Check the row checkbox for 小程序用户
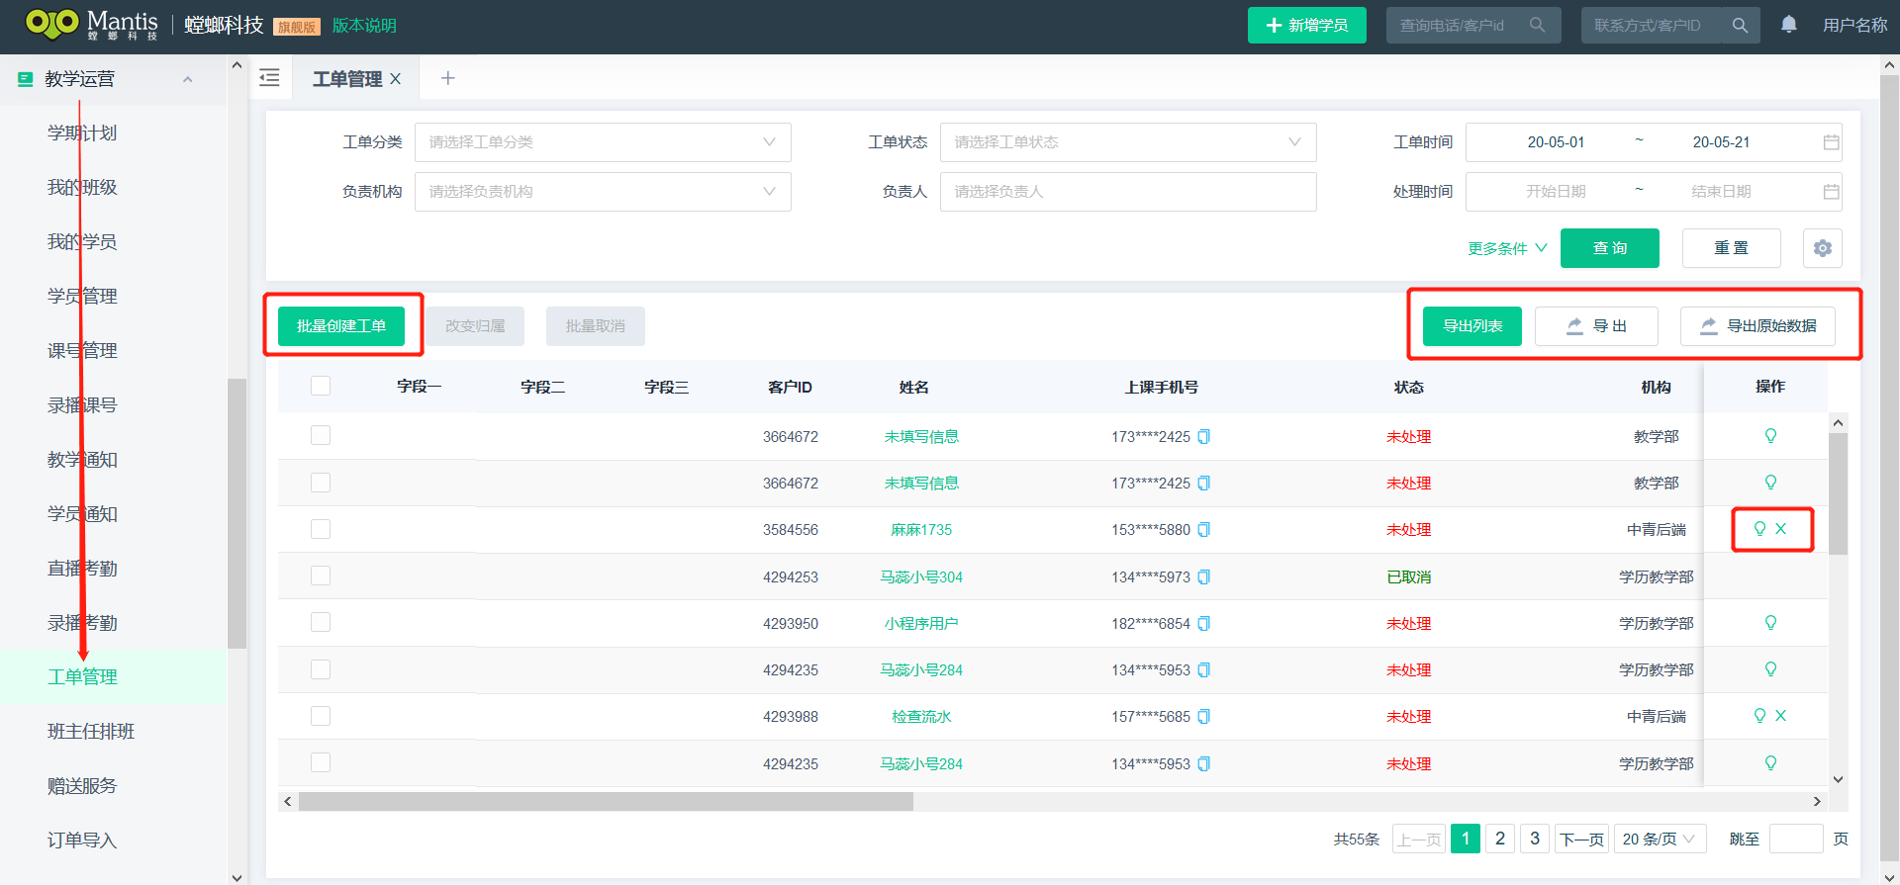 pos(321,622)
